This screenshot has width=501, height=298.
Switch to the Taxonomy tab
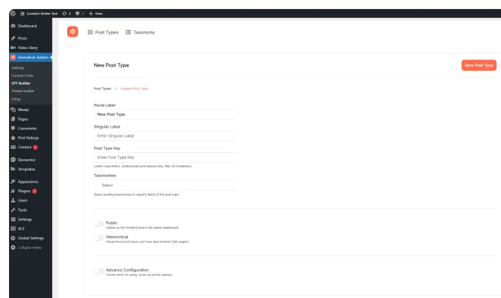[x=140, y=32]
